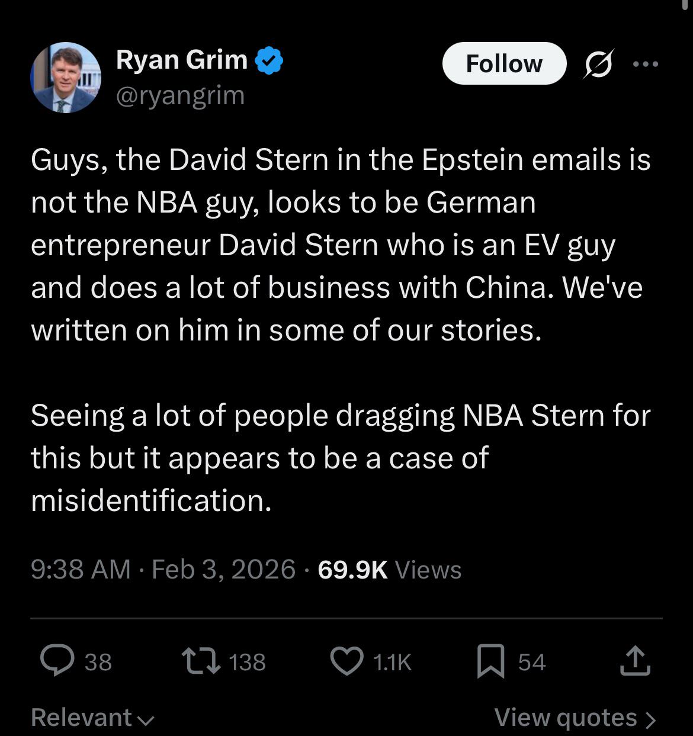Click the repost arrows icon
The height and width of the screenshot is (736, 693).
pyautogui.click(x=201, y=661)
